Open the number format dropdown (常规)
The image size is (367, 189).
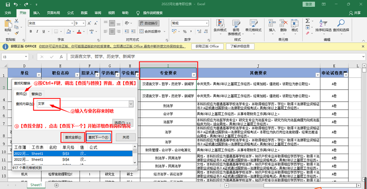click(x=206, y=23)
